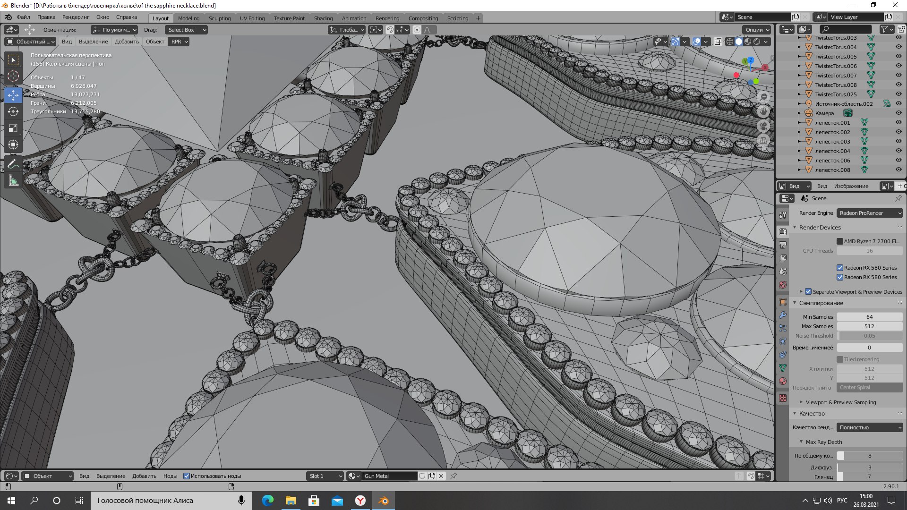
Task: Select the Measure ruler tool
Action: pyautogui.click(x=13, y=180)
